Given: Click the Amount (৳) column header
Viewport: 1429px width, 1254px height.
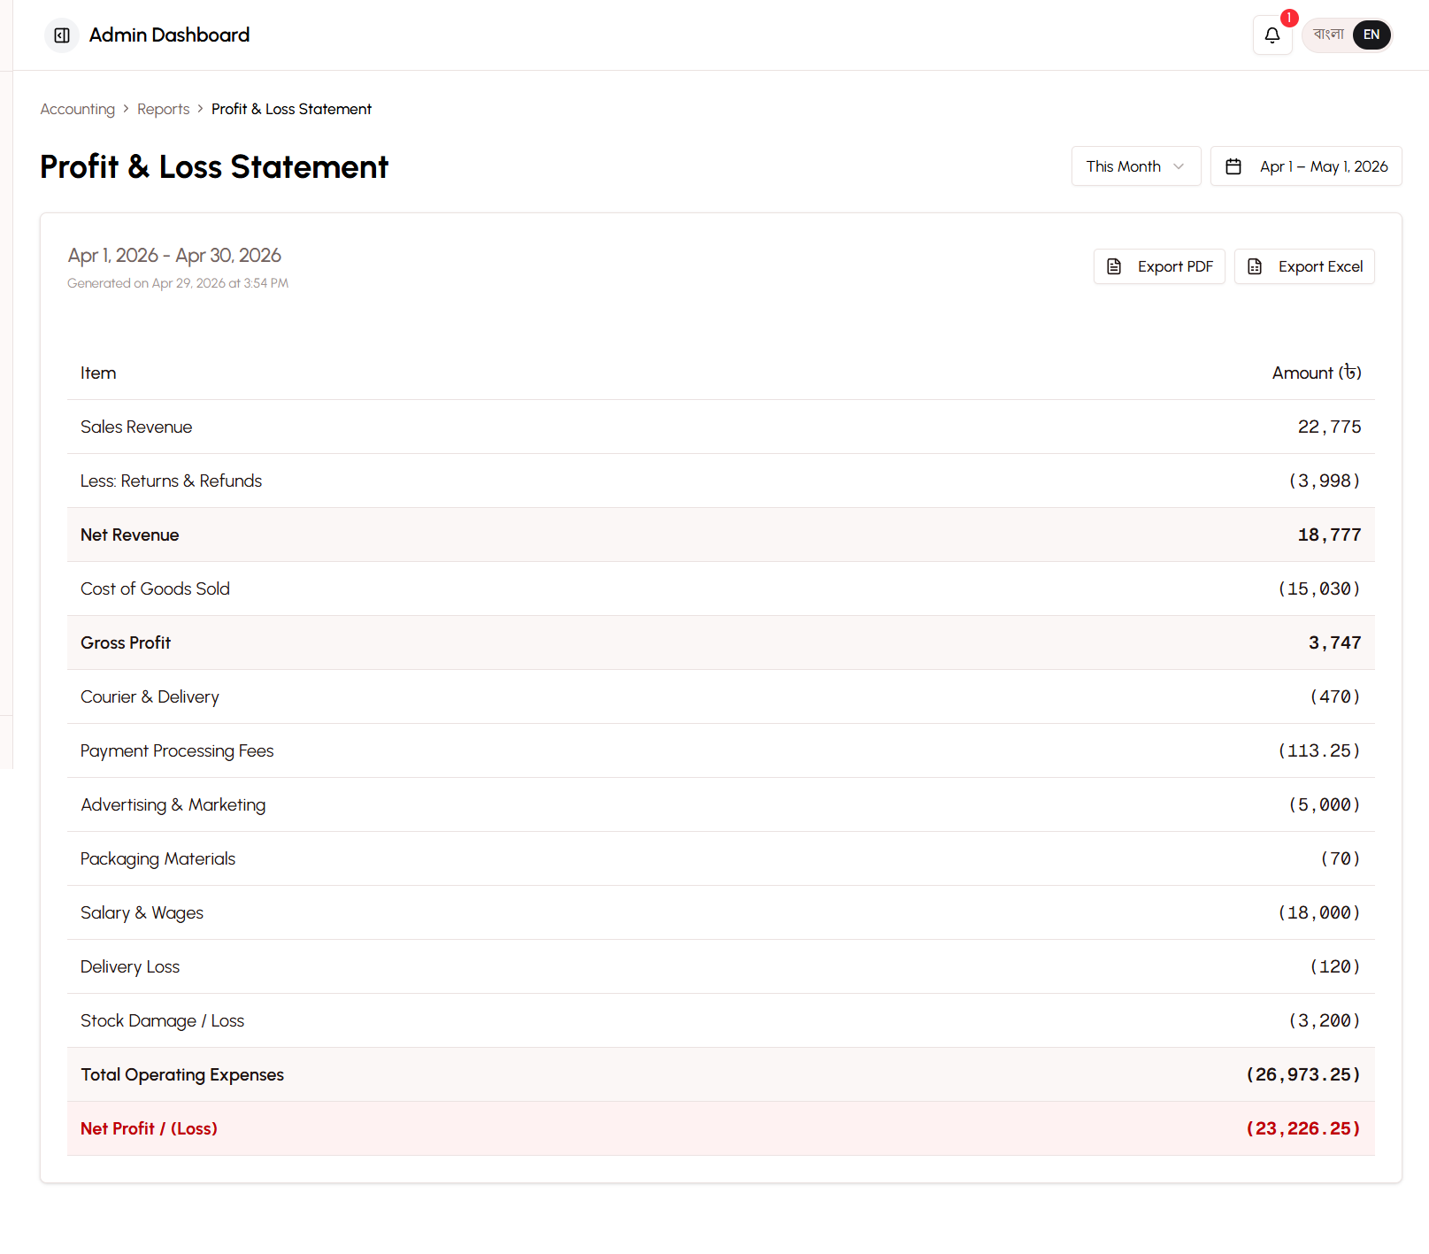Looking at the screenshot, I should (1316, 373).
